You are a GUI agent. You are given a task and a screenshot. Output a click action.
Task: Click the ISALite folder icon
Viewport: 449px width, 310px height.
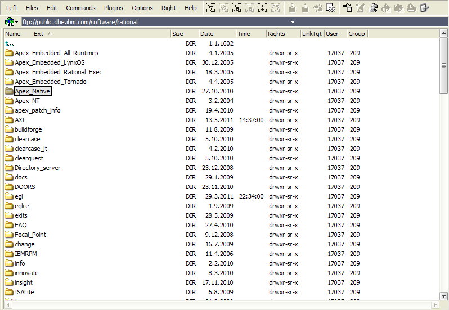[9, 292]
